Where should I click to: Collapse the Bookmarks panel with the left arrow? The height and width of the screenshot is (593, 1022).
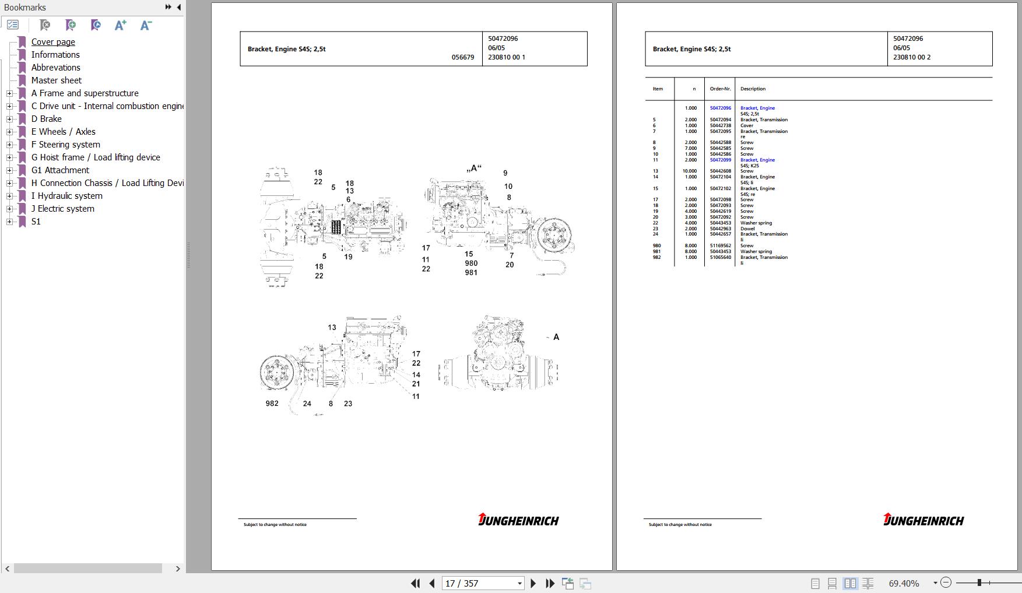tap(178, 7)
